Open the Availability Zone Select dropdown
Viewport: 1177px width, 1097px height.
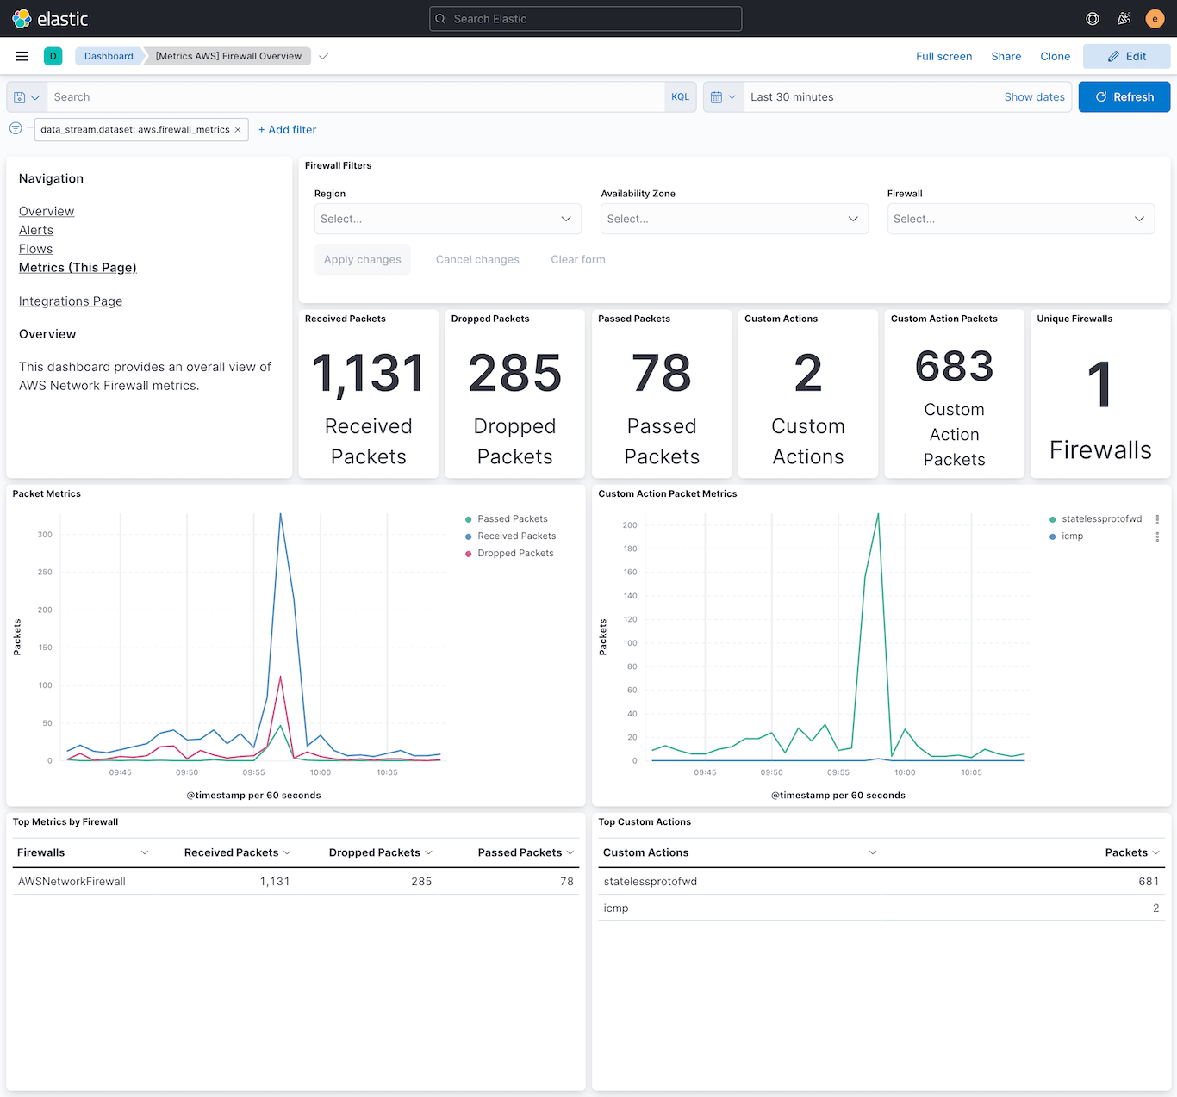[x=733, y=219]
